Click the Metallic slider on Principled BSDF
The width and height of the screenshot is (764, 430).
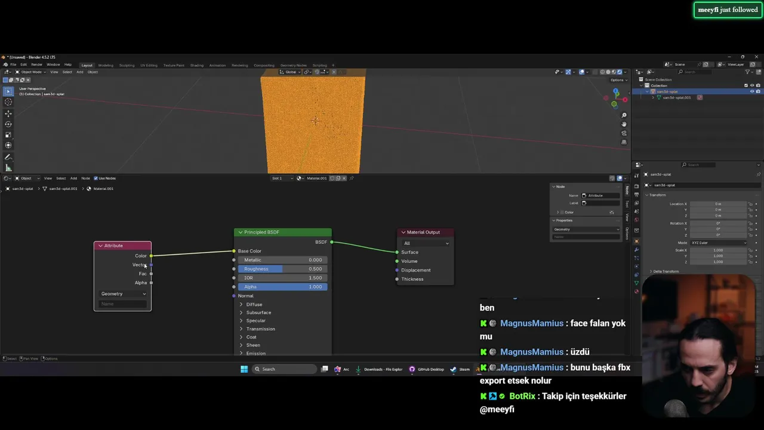(282, 260)
